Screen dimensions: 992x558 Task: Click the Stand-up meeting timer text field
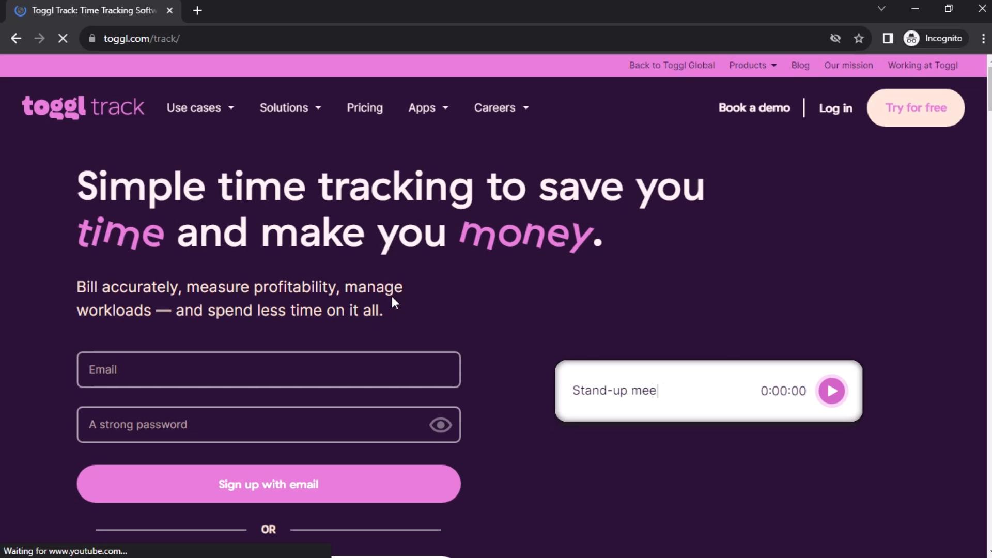point(614,391)
